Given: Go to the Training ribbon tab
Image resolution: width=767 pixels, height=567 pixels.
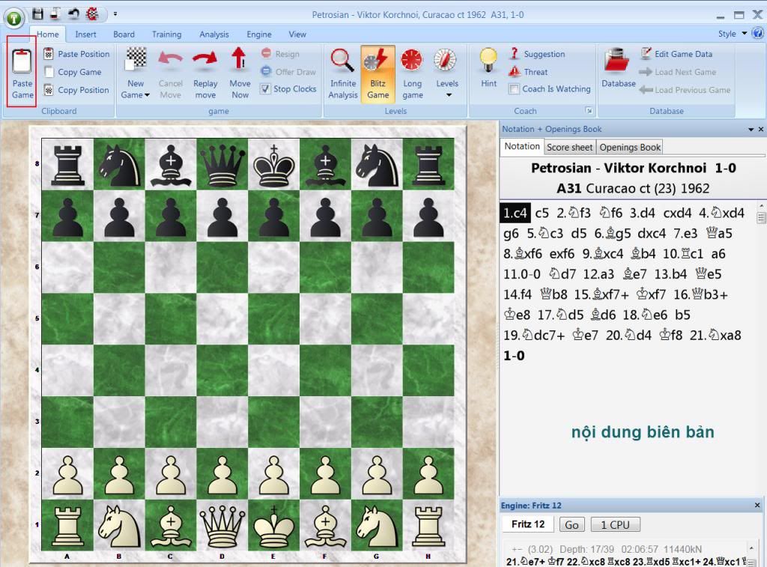Looking at the screenshot, I should click(x=166, y=34).
